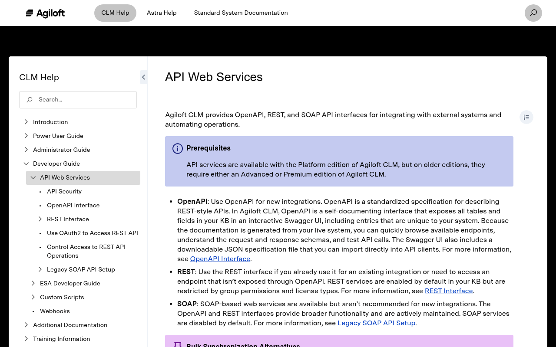Collapse the sidebar with the arrow toggle
The height and width of the screenshot is (347, 556).
144,77
